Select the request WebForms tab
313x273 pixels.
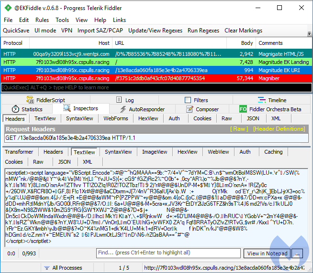116,118
